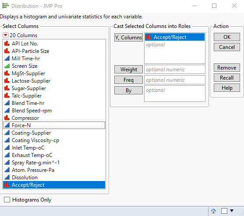Click the continuous icon beside Force-N
244x216 pixels.
coord(7,125)
